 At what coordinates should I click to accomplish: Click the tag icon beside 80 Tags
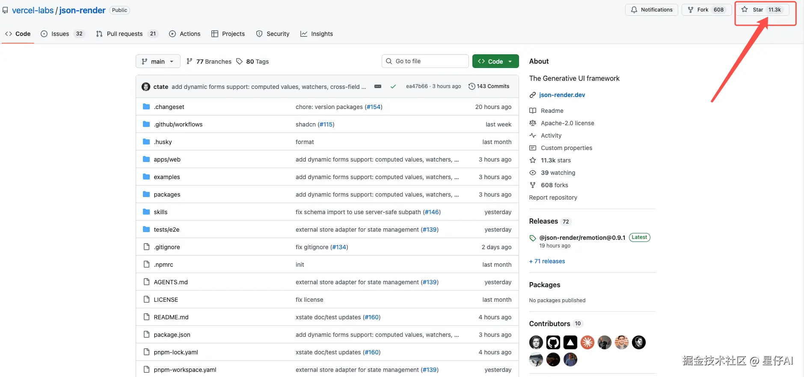tap(239, 61)
